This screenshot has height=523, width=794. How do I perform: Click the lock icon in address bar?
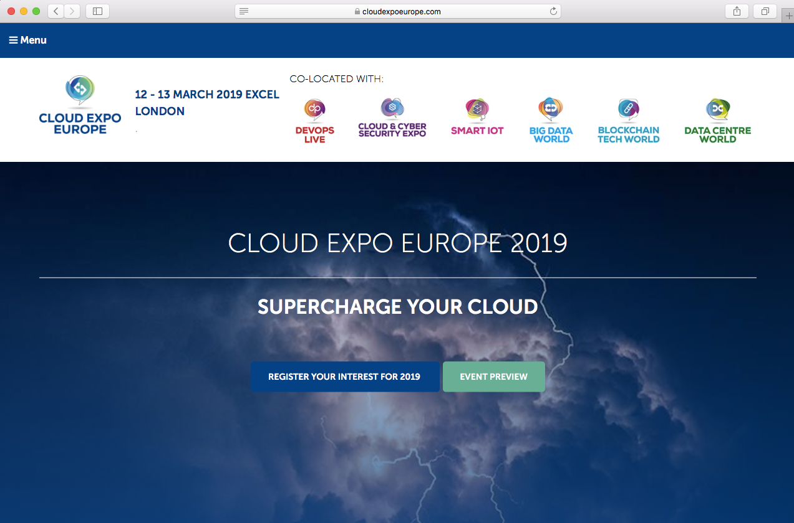pos(357,11)
